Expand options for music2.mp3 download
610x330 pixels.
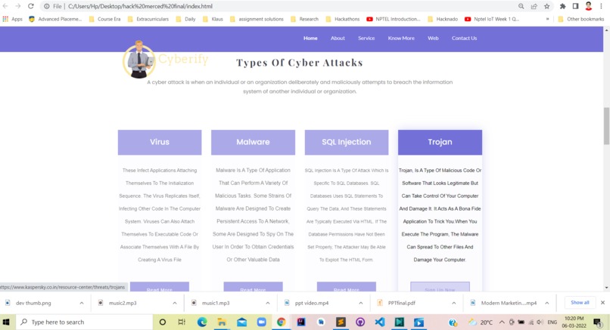(175, 303)
